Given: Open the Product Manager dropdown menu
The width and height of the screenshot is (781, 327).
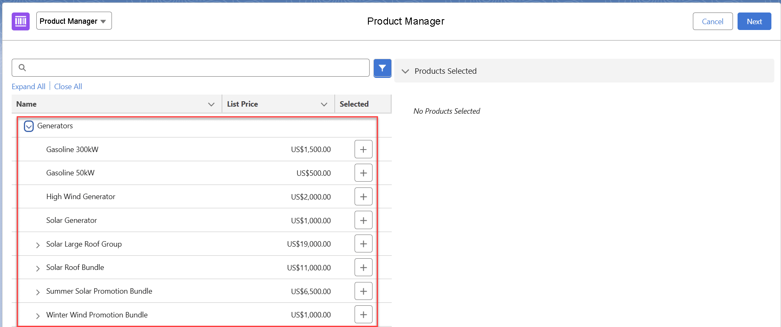Looking at the screenshot, I should tap(74, 21).
